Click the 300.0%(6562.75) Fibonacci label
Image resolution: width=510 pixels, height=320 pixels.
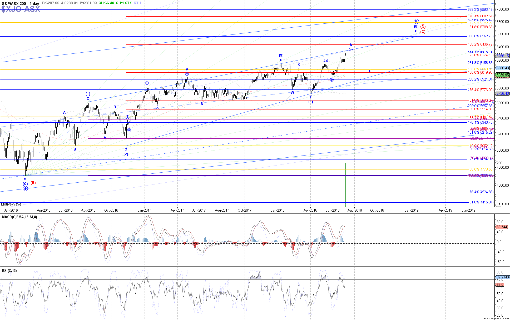point(481,36)
